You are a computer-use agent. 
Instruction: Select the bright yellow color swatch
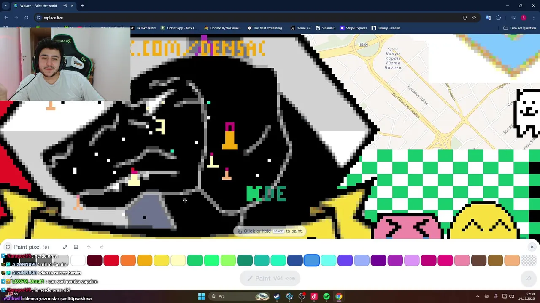tap(161, 260)
